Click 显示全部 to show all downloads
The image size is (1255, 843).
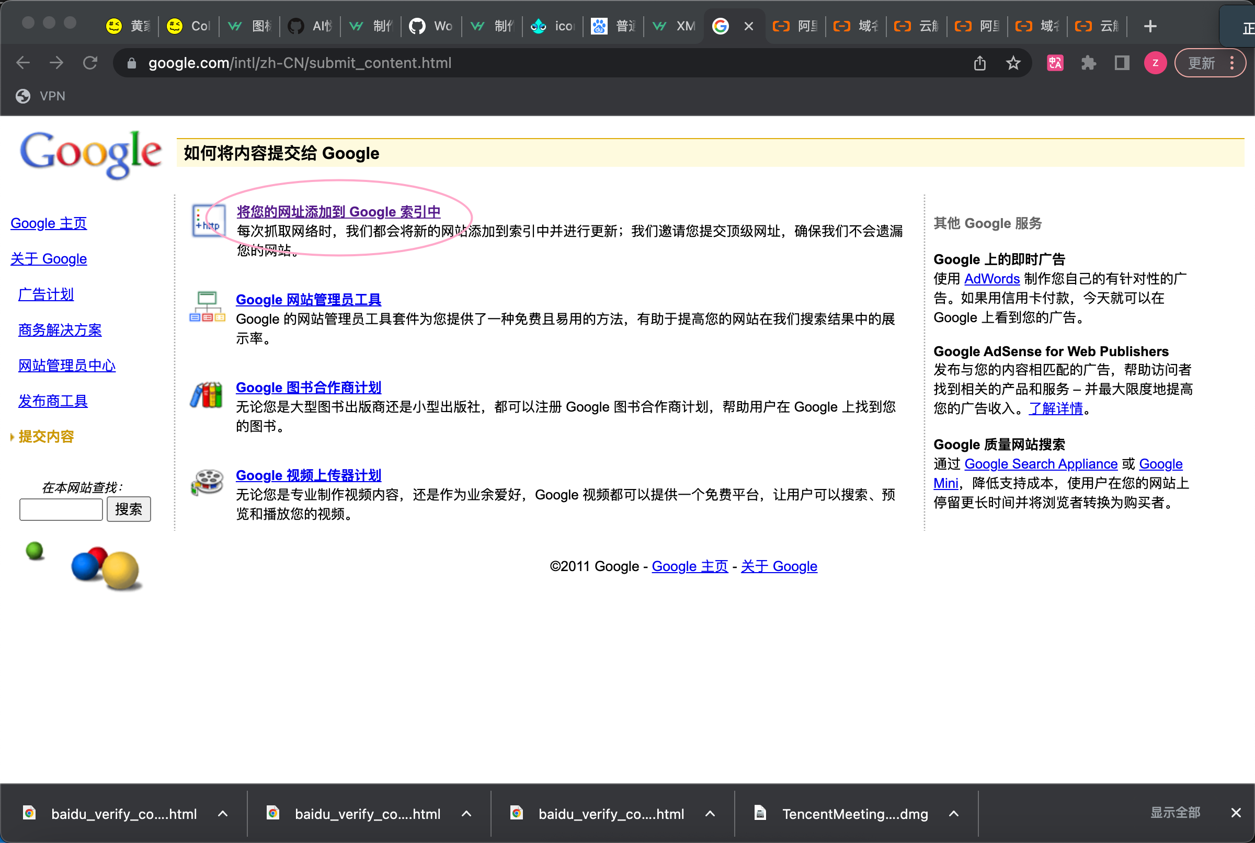(x=1175, y=812)
